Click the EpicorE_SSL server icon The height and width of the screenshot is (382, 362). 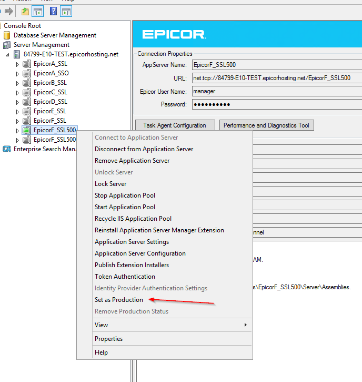tap(27, 111)
